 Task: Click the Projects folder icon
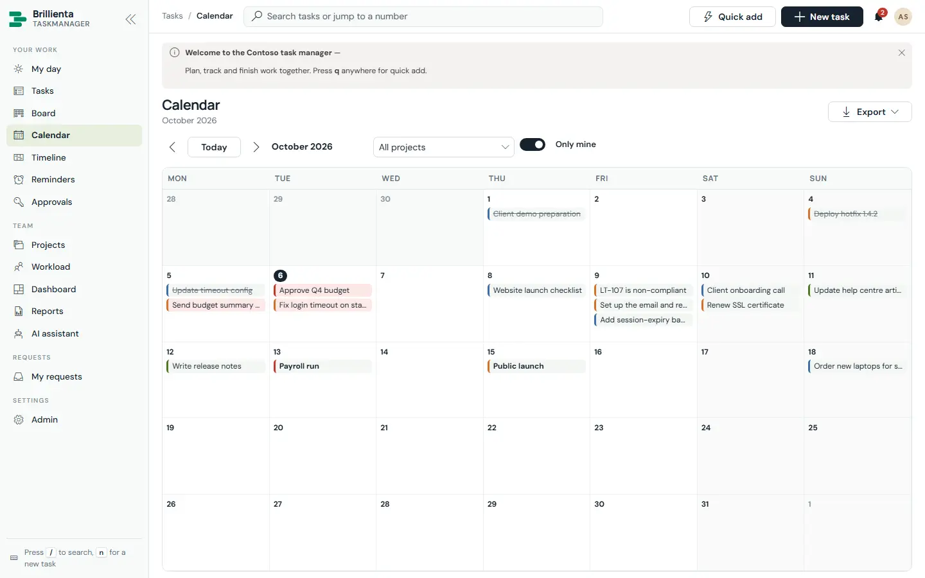coord(19,245)
